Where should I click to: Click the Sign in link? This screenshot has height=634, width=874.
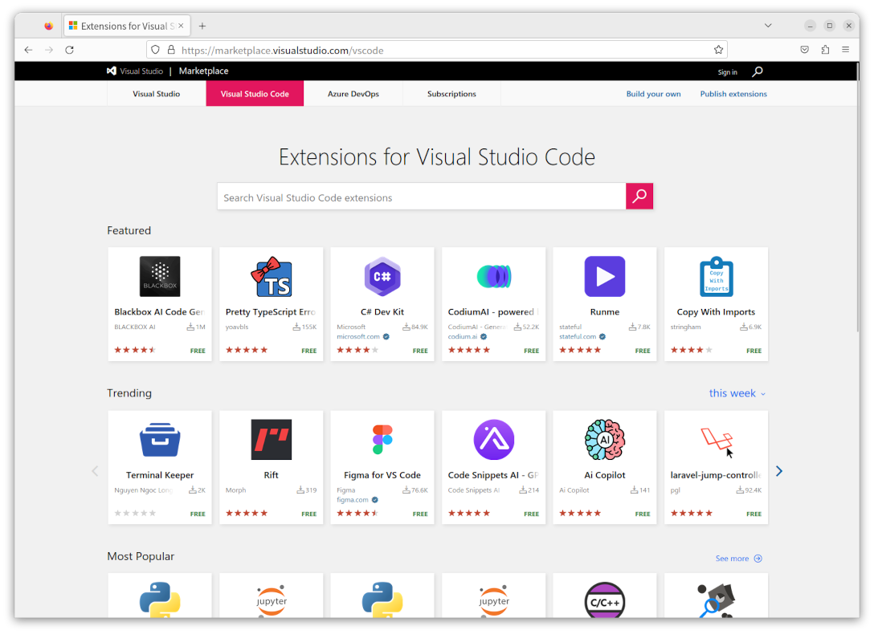[727, 71]
